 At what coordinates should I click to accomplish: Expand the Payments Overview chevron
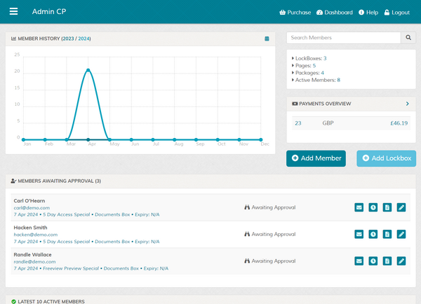coord(407,104)
